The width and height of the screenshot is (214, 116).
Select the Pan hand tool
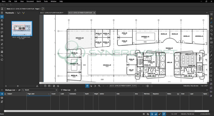87,86
